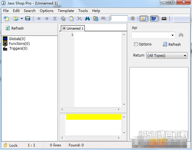Open the Search menu

[x=29, y=11]
